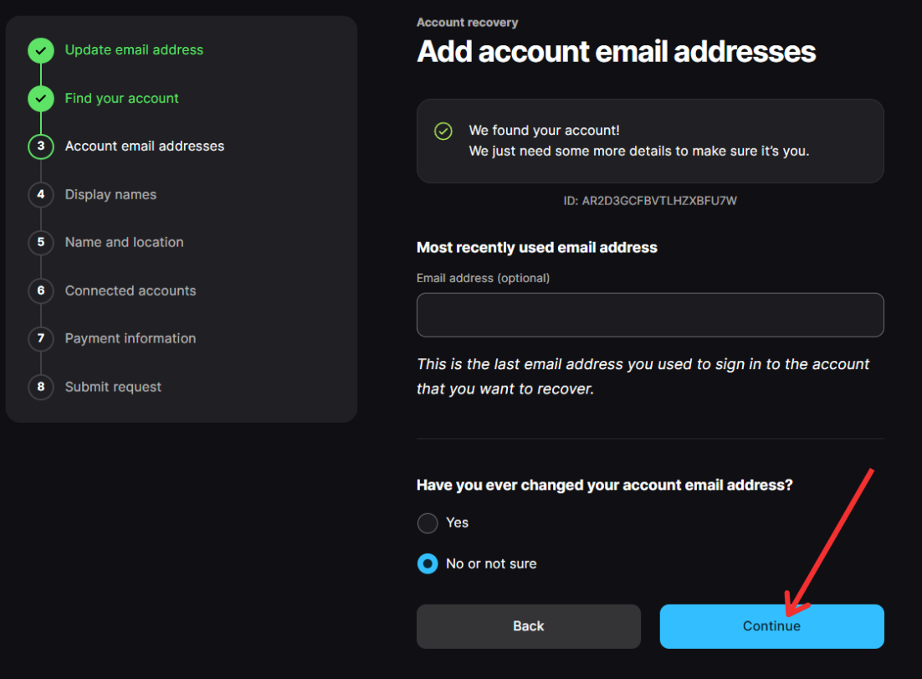922x679 pixels.
Task: Open the Update email address step
Action: 134,50
